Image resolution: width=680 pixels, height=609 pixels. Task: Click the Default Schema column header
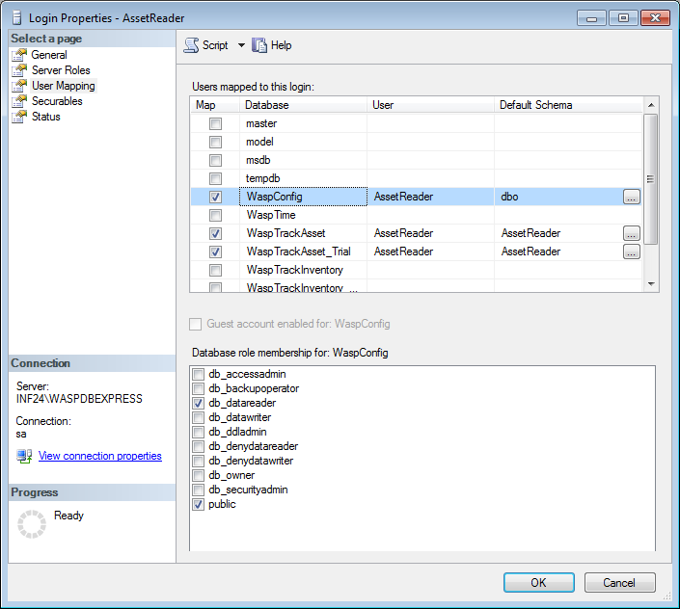[x=568, y=105]
